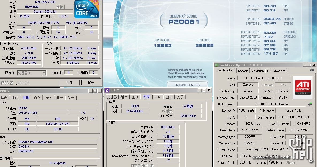This screenshot has width=317, height=167.
Task: Click the GPU-Z title bar app icon
Action: point(217,65)
